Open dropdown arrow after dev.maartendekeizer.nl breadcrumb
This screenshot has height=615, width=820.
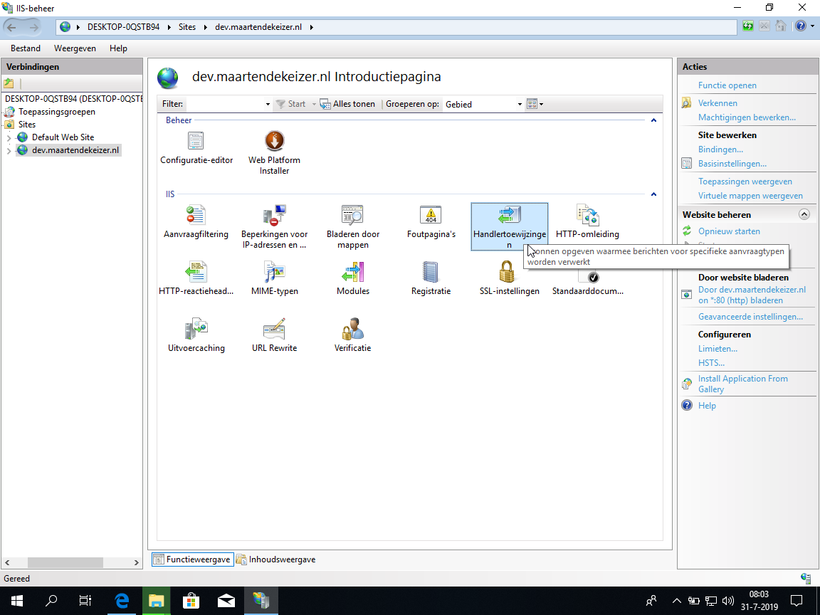pyautogui.click(x=311, y=27)
